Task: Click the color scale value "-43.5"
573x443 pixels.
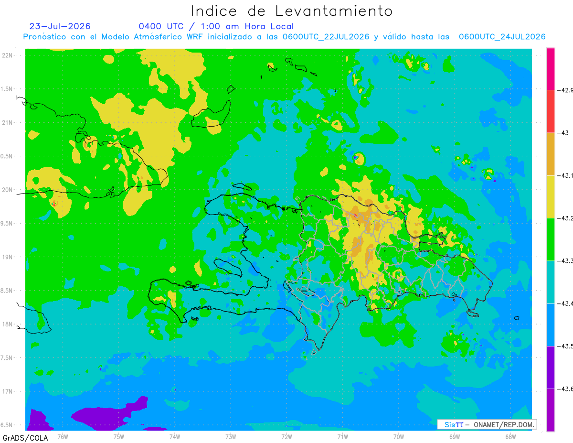Action: [565, 346]
